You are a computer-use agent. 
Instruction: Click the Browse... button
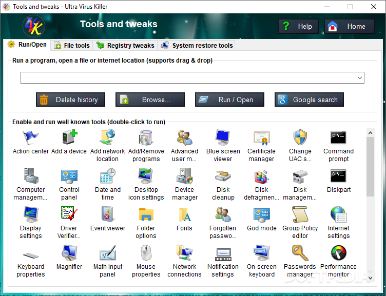150,100
